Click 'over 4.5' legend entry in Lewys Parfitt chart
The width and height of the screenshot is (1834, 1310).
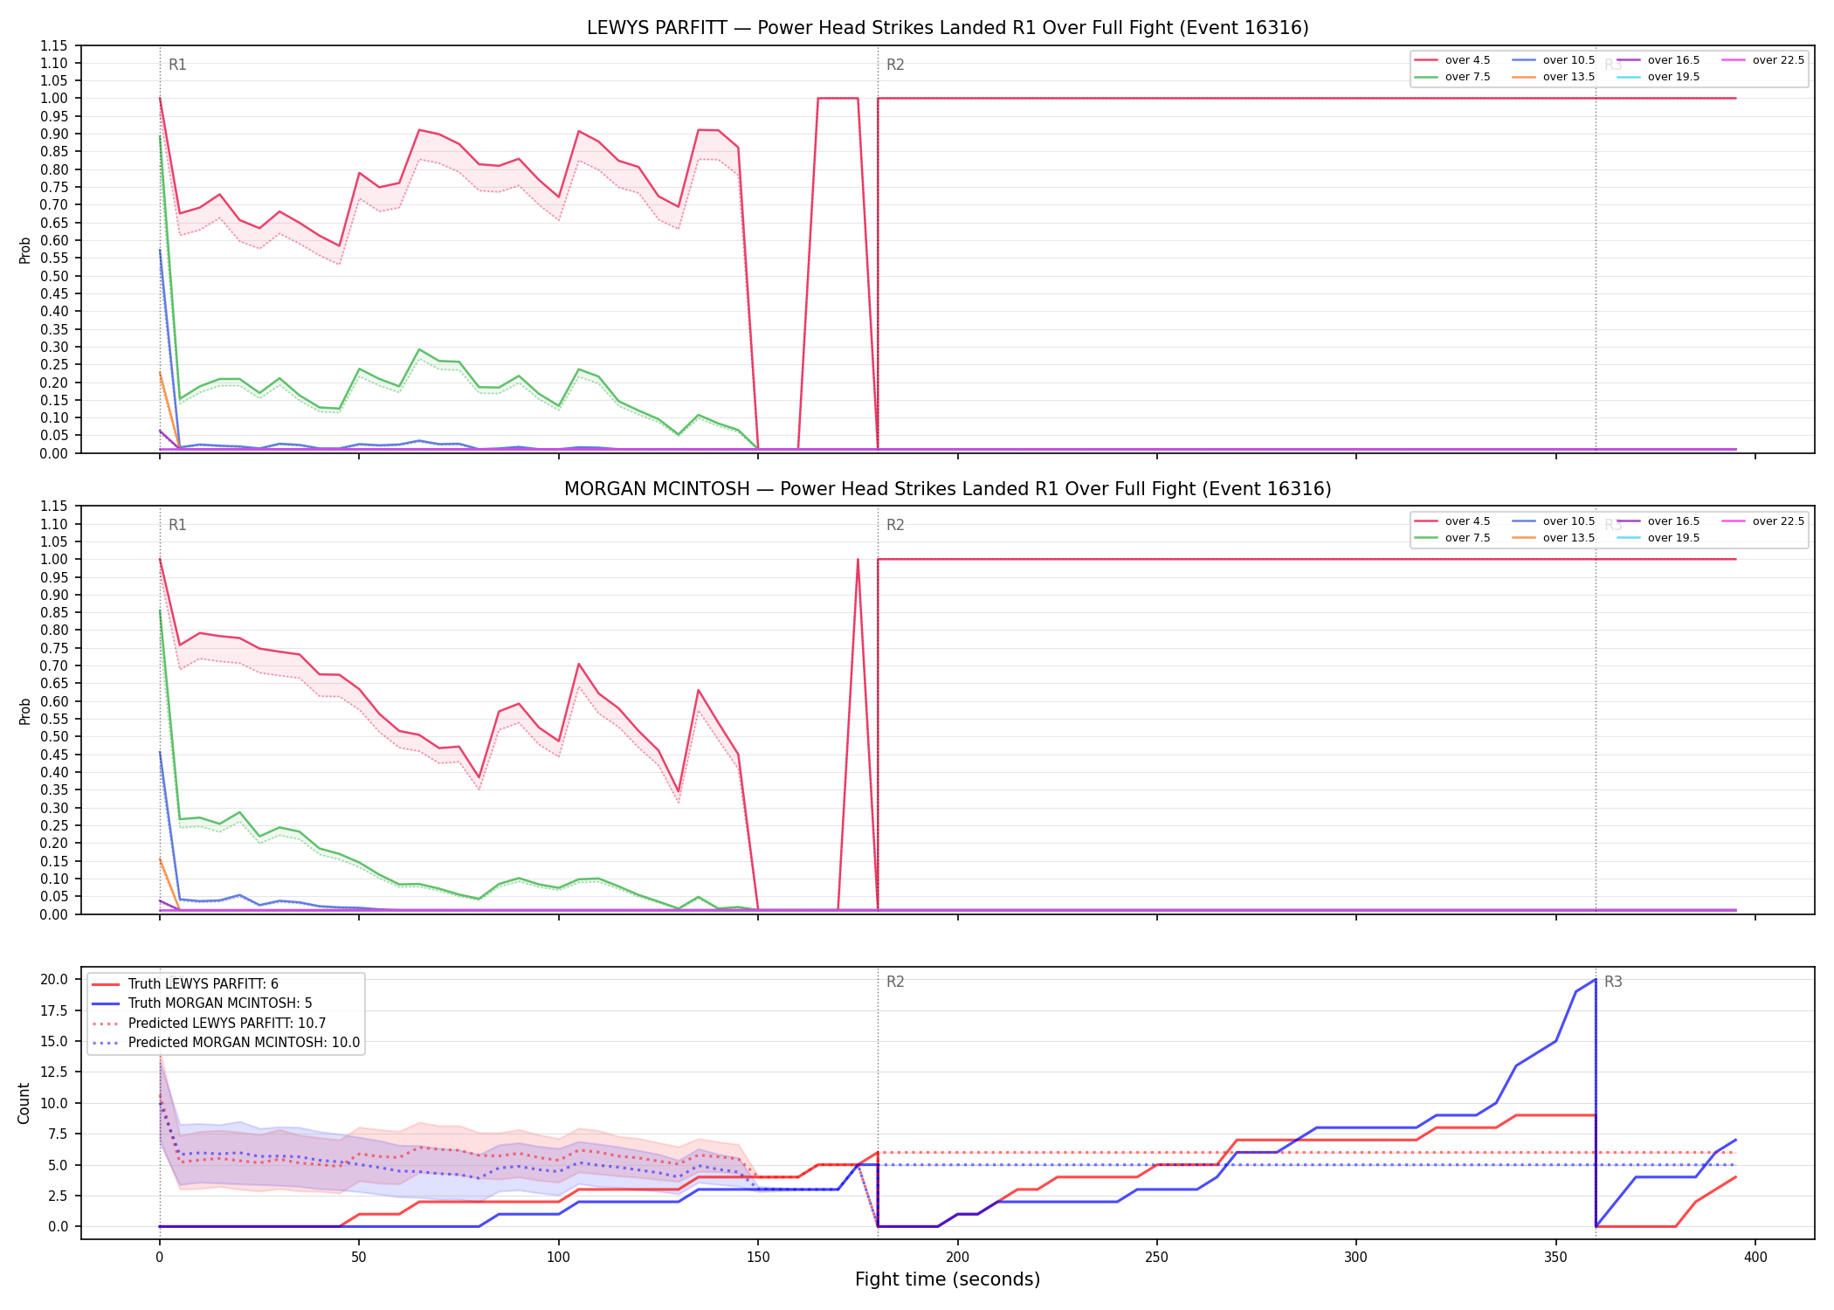[1452, 60]
